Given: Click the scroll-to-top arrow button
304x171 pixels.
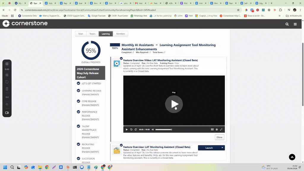Looking at the screenshot, I should point(292,157).
